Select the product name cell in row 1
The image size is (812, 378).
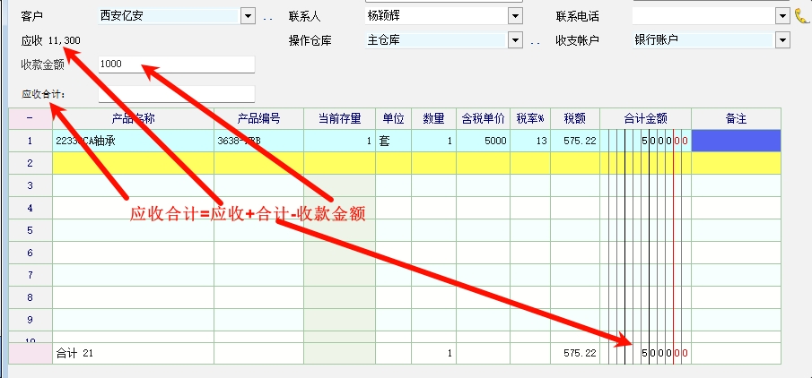tap(133, 141)
